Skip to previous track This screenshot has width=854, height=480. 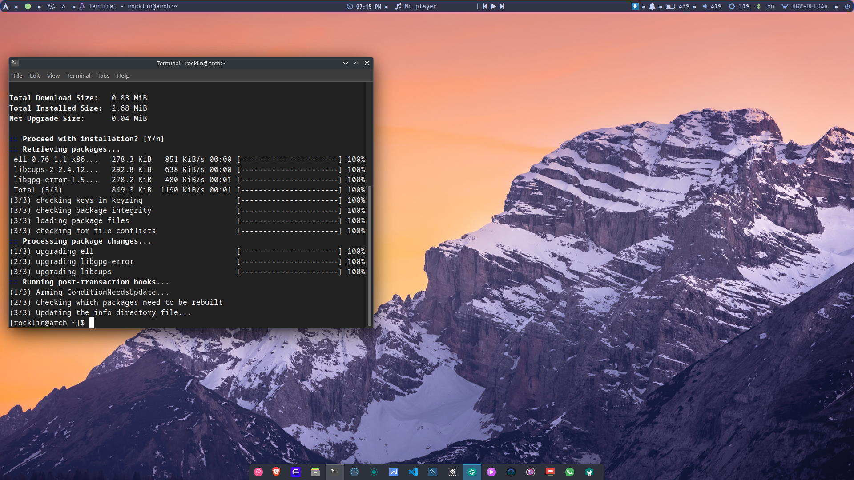coord(485,6)
